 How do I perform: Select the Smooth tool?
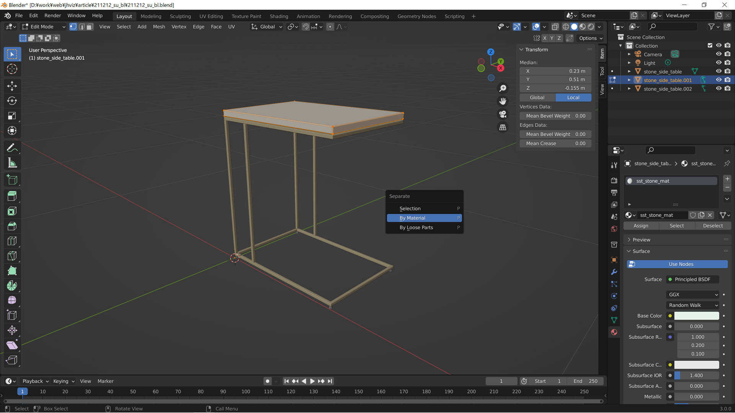coord(12,301)
